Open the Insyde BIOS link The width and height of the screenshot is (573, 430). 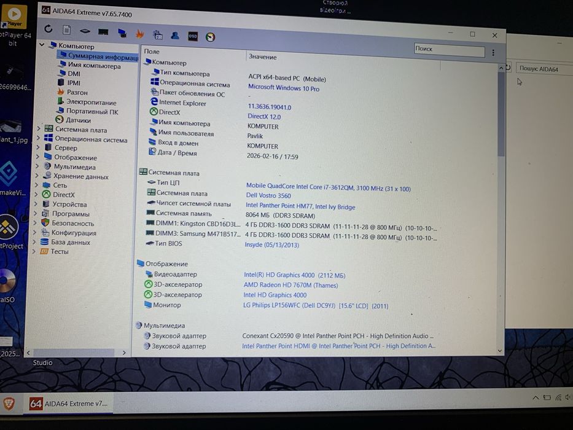271,244
